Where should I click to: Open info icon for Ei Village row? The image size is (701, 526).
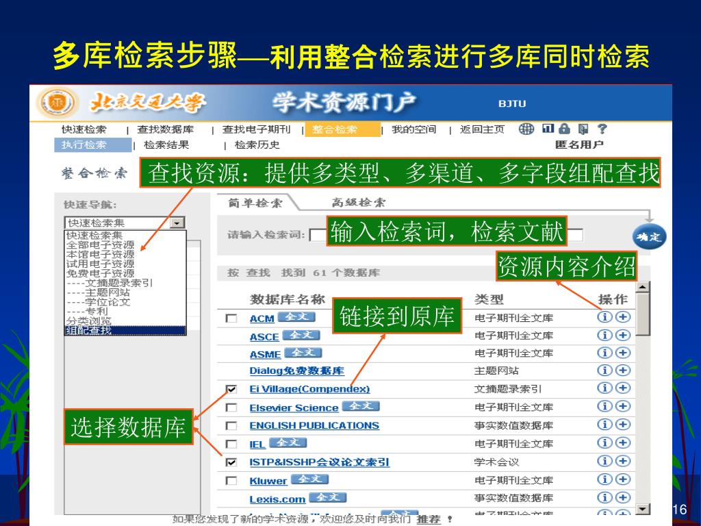(604, 388)
